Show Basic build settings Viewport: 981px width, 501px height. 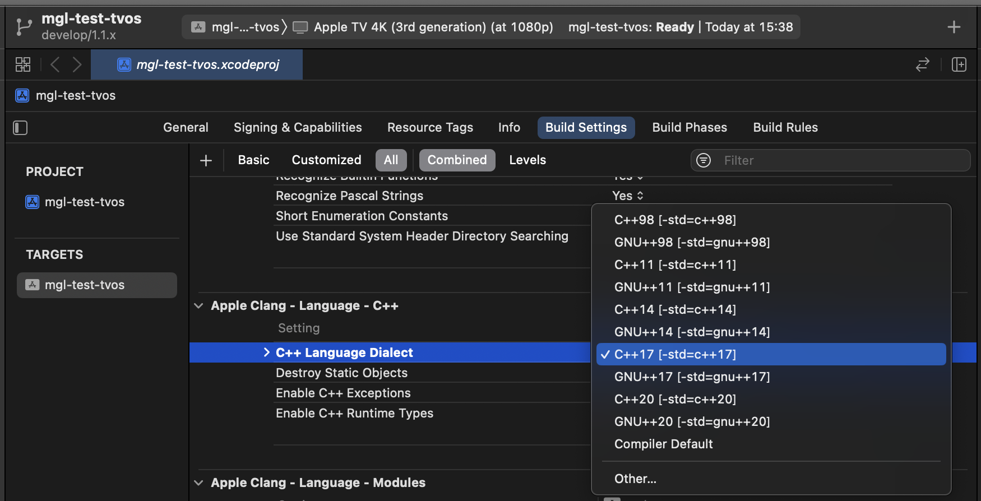pos(253,160)
